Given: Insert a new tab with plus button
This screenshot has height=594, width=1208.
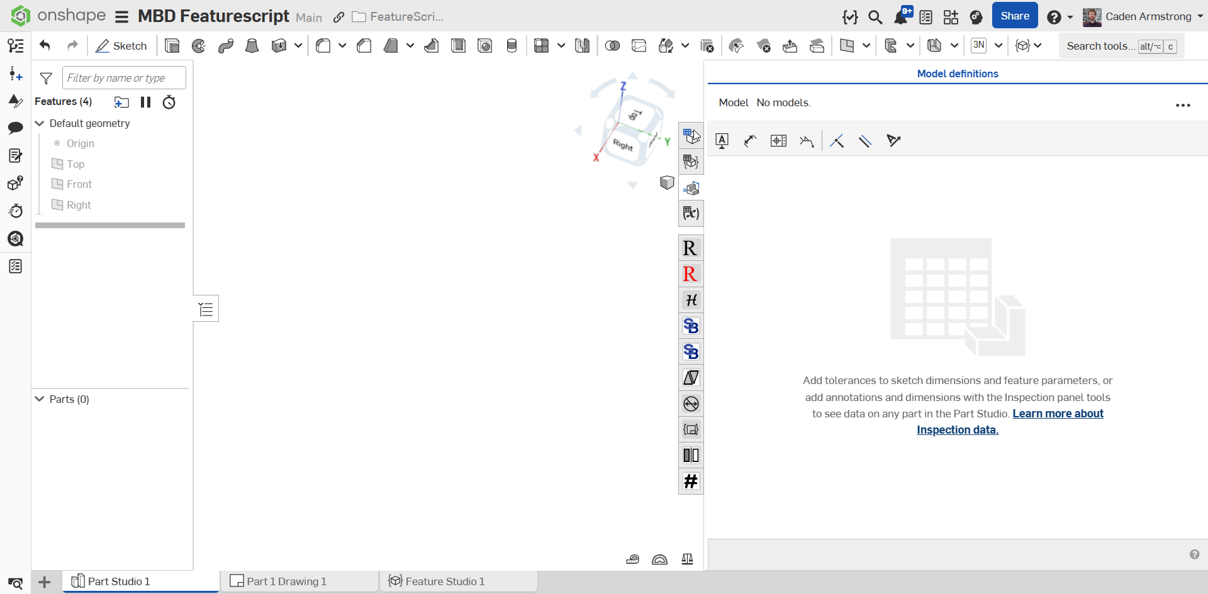Looking at the screenshot, I should (x=45, y=582).
